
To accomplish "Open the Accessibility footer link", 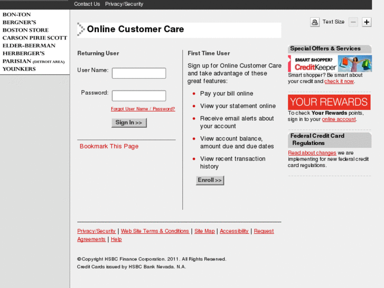I will [x=234, y=231].
